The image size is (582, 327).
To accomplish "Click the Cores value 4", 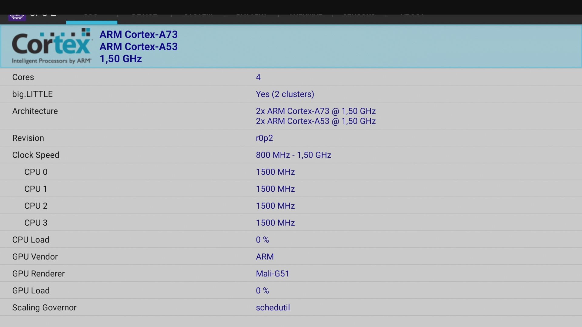I will point(258,77).
